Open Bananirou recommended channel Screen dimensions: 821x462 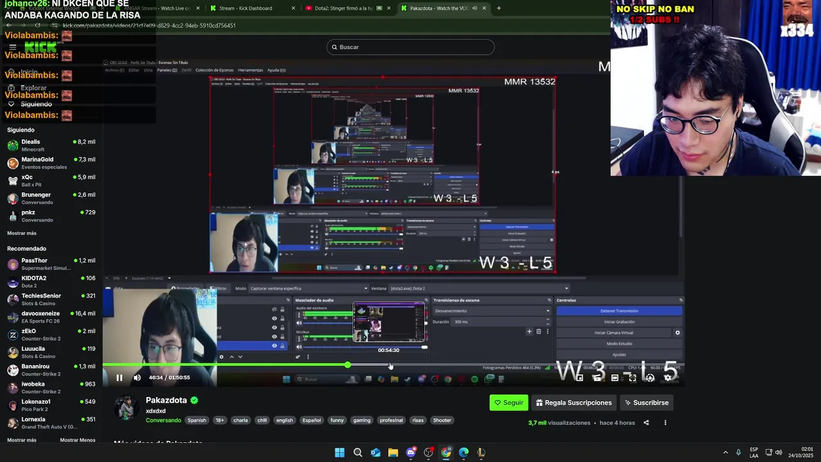[x=51, y=370]
